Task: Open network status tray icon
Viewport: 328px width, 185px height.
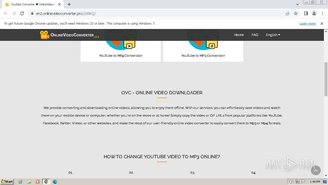Action: tap(298, 182)
